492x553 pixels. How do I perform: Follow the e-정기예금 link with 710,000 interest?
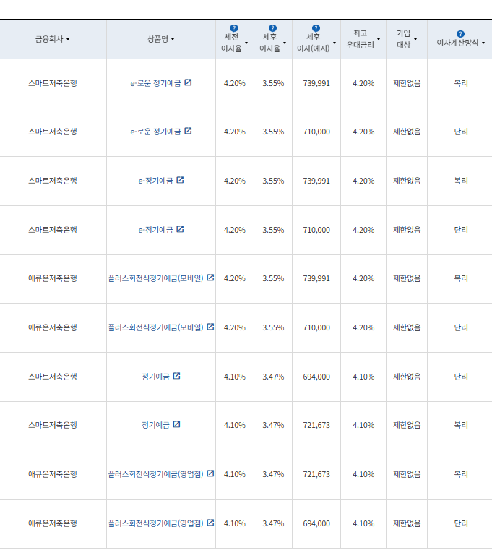click(x=155, y=230)
